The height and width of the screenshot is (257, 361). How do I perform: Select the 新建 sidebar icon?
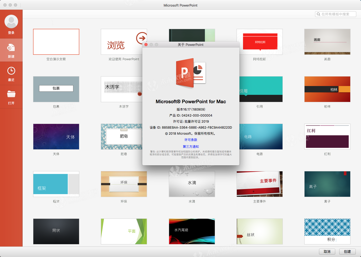click(x=11, y=48)
